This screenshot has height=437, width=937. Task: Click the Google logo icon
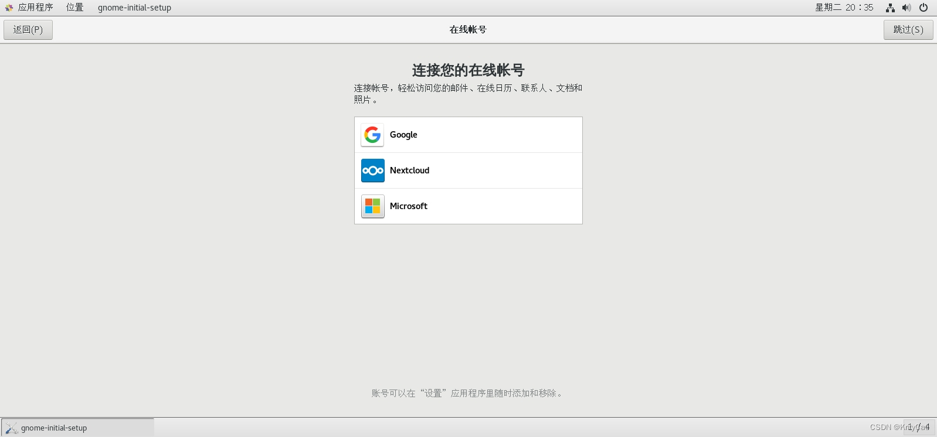372,135
